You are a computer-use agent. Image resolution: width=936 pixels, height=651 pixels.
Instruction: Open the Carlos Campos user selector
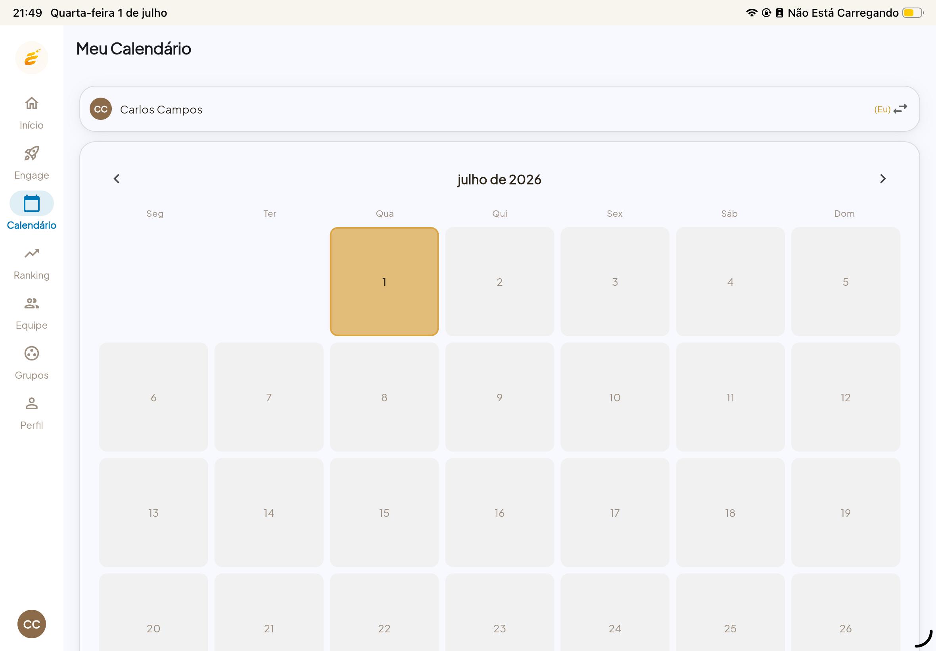click(x=500, y=109)
